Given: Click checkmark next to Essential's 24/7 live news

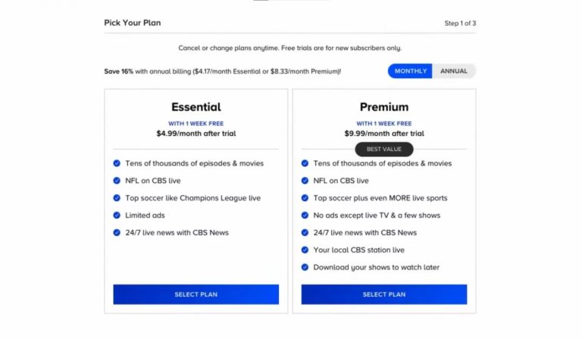Looking at the screenshot, I should click(x=117, y=232).
